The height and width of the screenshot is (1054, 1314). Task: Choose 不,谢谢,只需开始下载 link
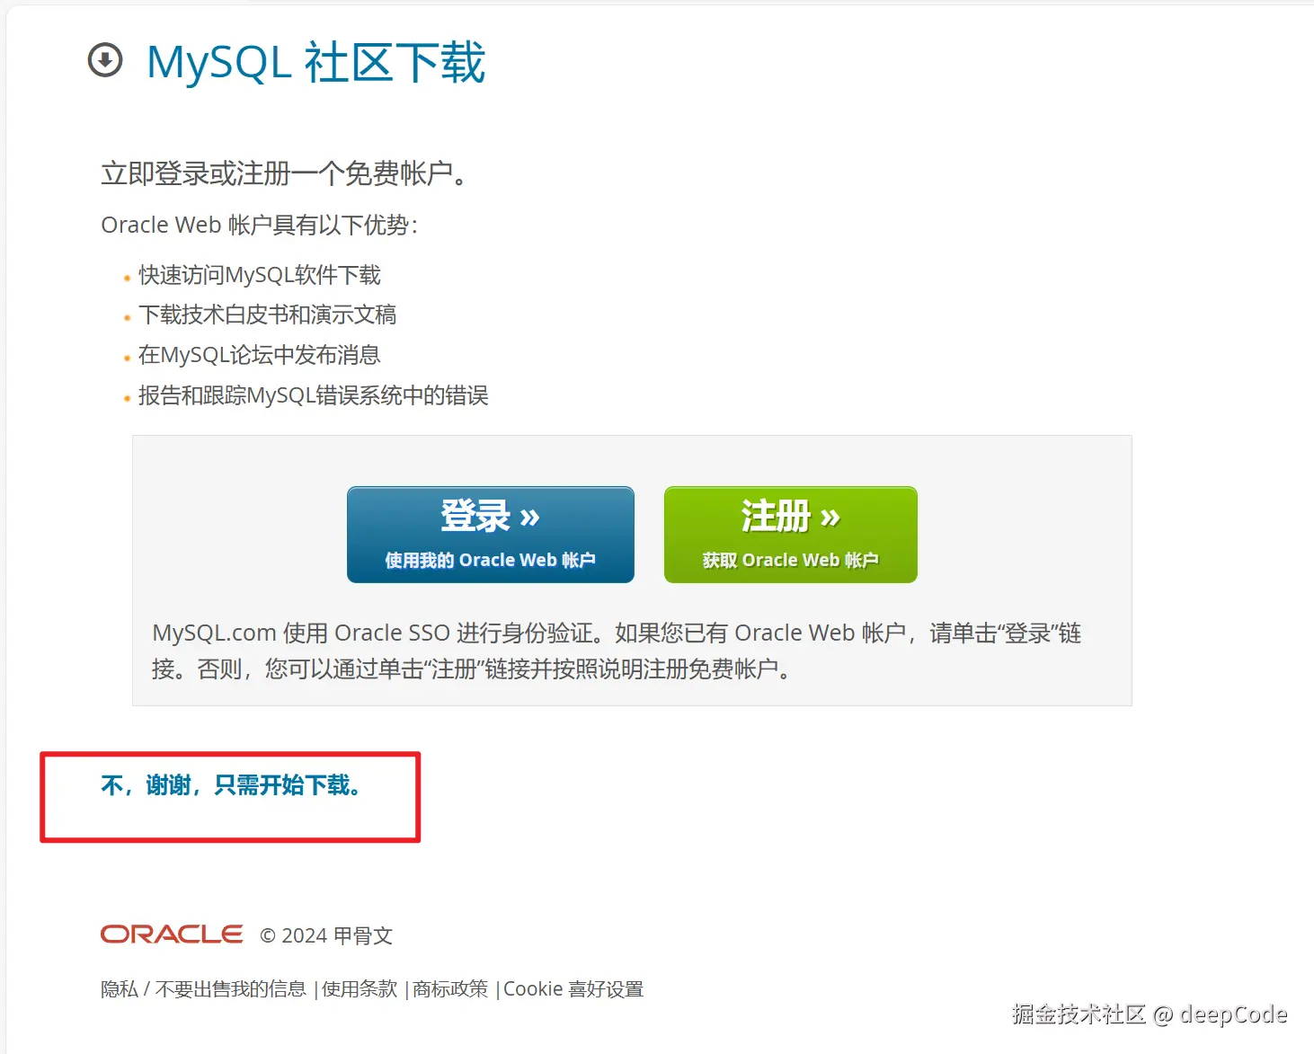click(x=232, y=785)
